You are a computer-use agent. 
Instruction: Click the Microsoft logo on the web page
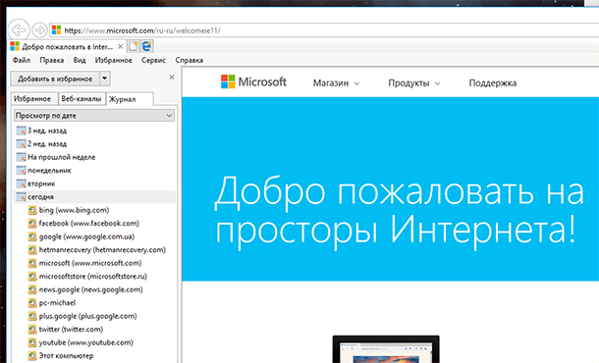[253, 81]
